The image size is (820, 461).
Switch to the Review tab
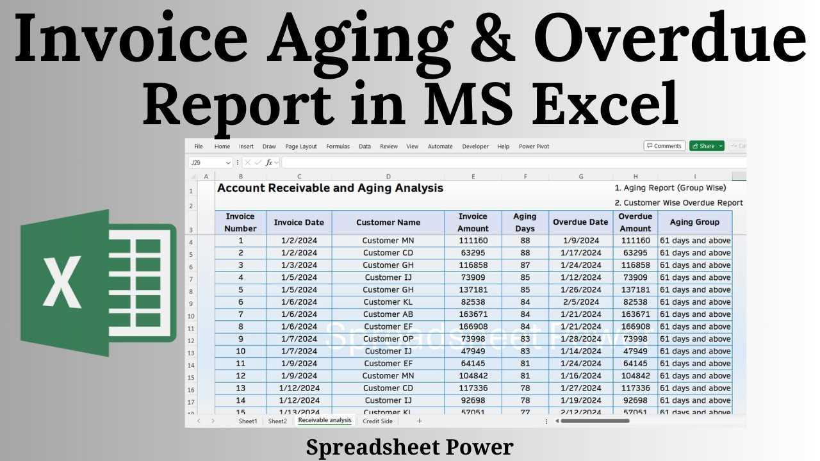[389, 146]
